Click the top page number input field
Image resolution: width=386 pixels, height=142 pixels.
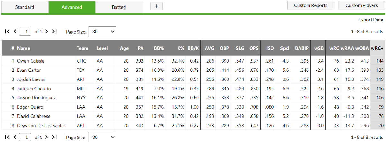tap(25, 32)
